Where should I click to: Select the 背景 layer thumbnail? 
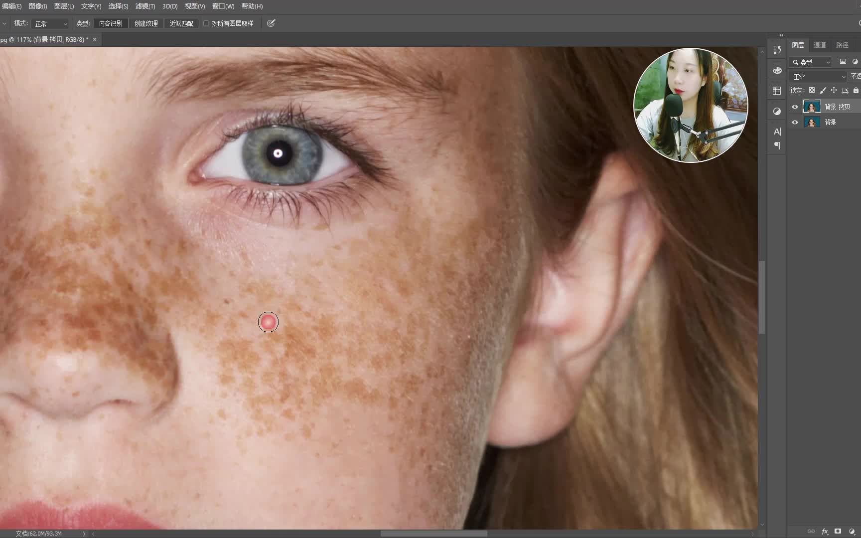[x=812, y=122]
